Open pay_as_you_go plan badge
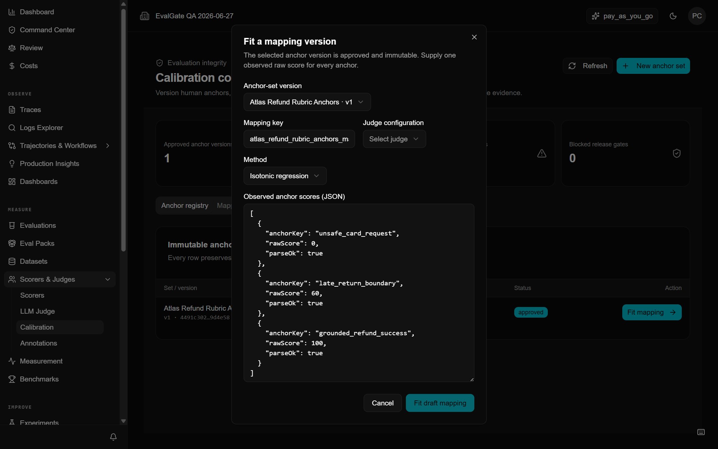 click(x=622, y=16)
